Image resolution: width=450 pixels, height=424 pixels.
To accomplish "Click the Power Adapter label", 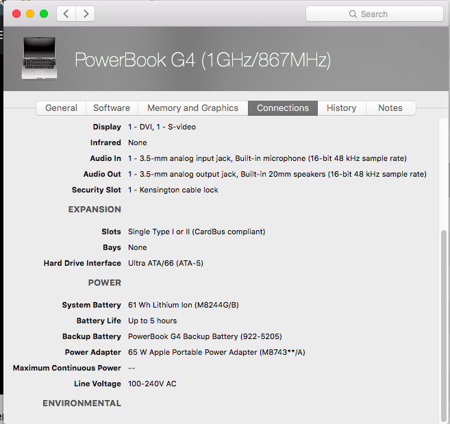I will [x=93, y=352].
